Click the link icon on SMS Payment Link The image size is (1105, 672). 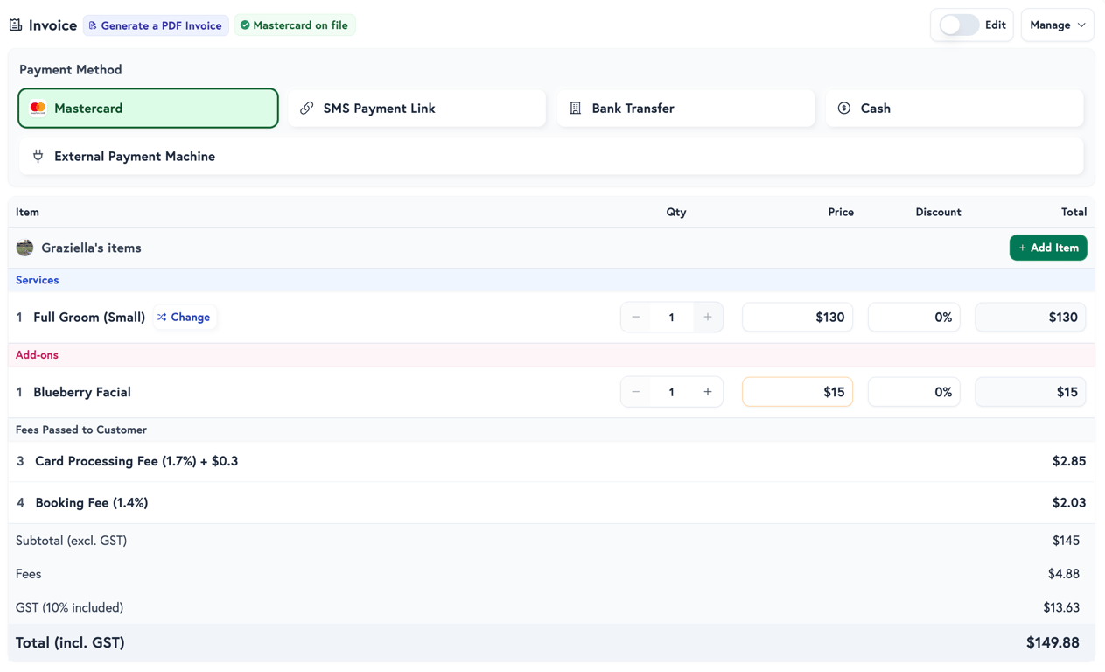[x=306, y=108]
